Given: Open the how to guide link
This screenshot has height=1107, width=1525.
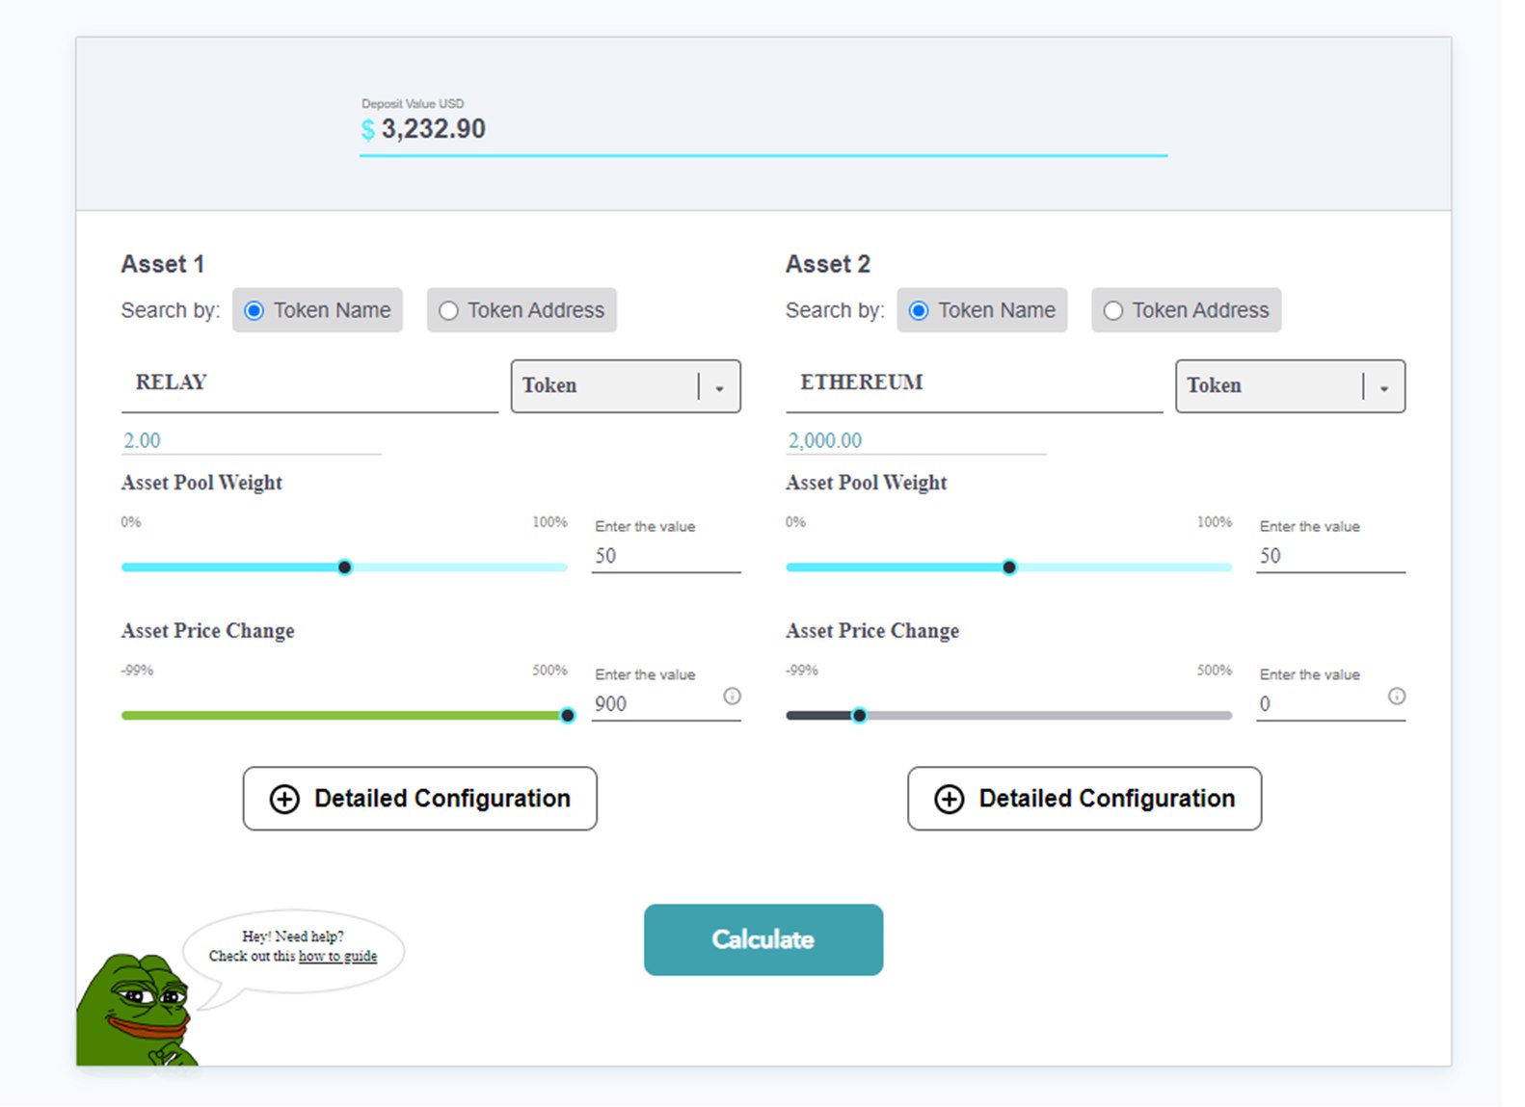Looking at the screenshot, I should coord(337,956).
